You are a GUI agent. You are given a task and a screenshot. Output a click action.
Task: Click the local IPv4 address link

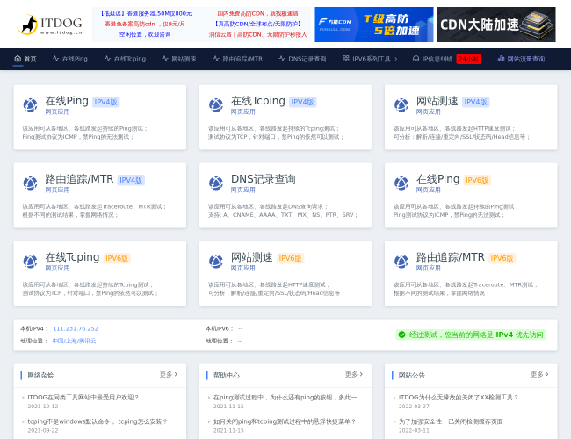[76, 328]
